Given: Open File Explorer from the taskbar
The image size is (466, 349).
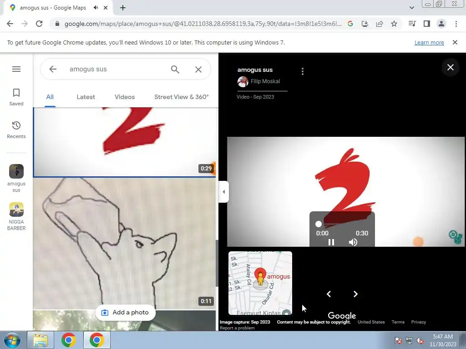Looking at the screenshot, I should coord(41,340).
